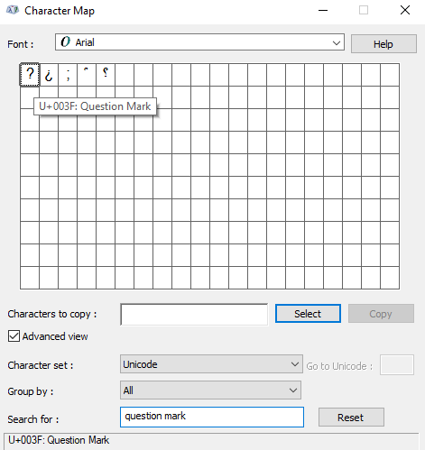
Task: Click the Reset search button
Action: (x=351, y=418)
